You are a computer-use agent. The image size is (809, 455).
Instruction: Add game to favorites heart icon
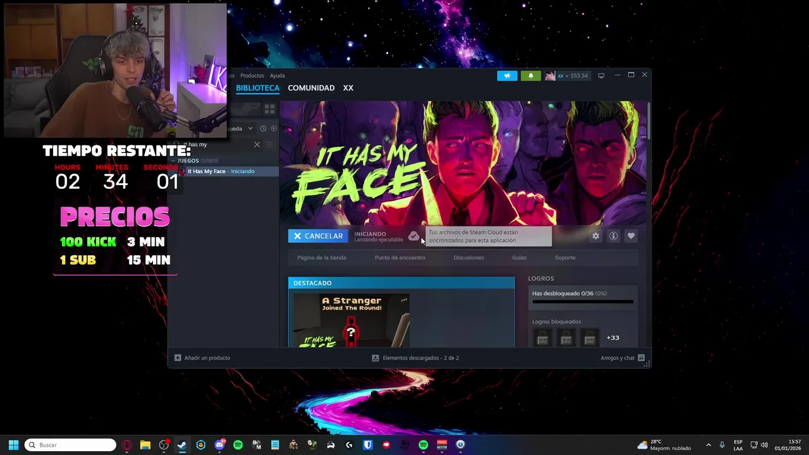point(631,236)
